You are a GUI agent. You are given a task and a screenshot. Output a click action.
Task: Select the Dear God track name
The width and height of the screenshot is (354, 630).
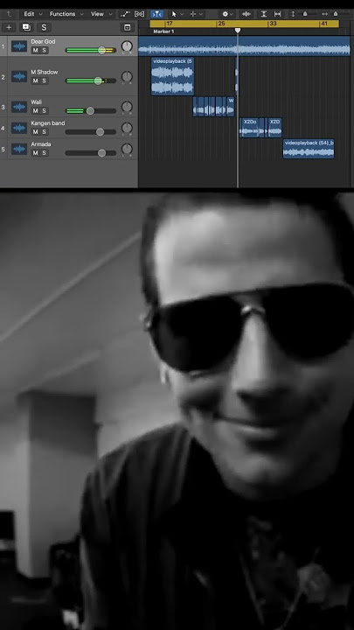click(43, 41)
